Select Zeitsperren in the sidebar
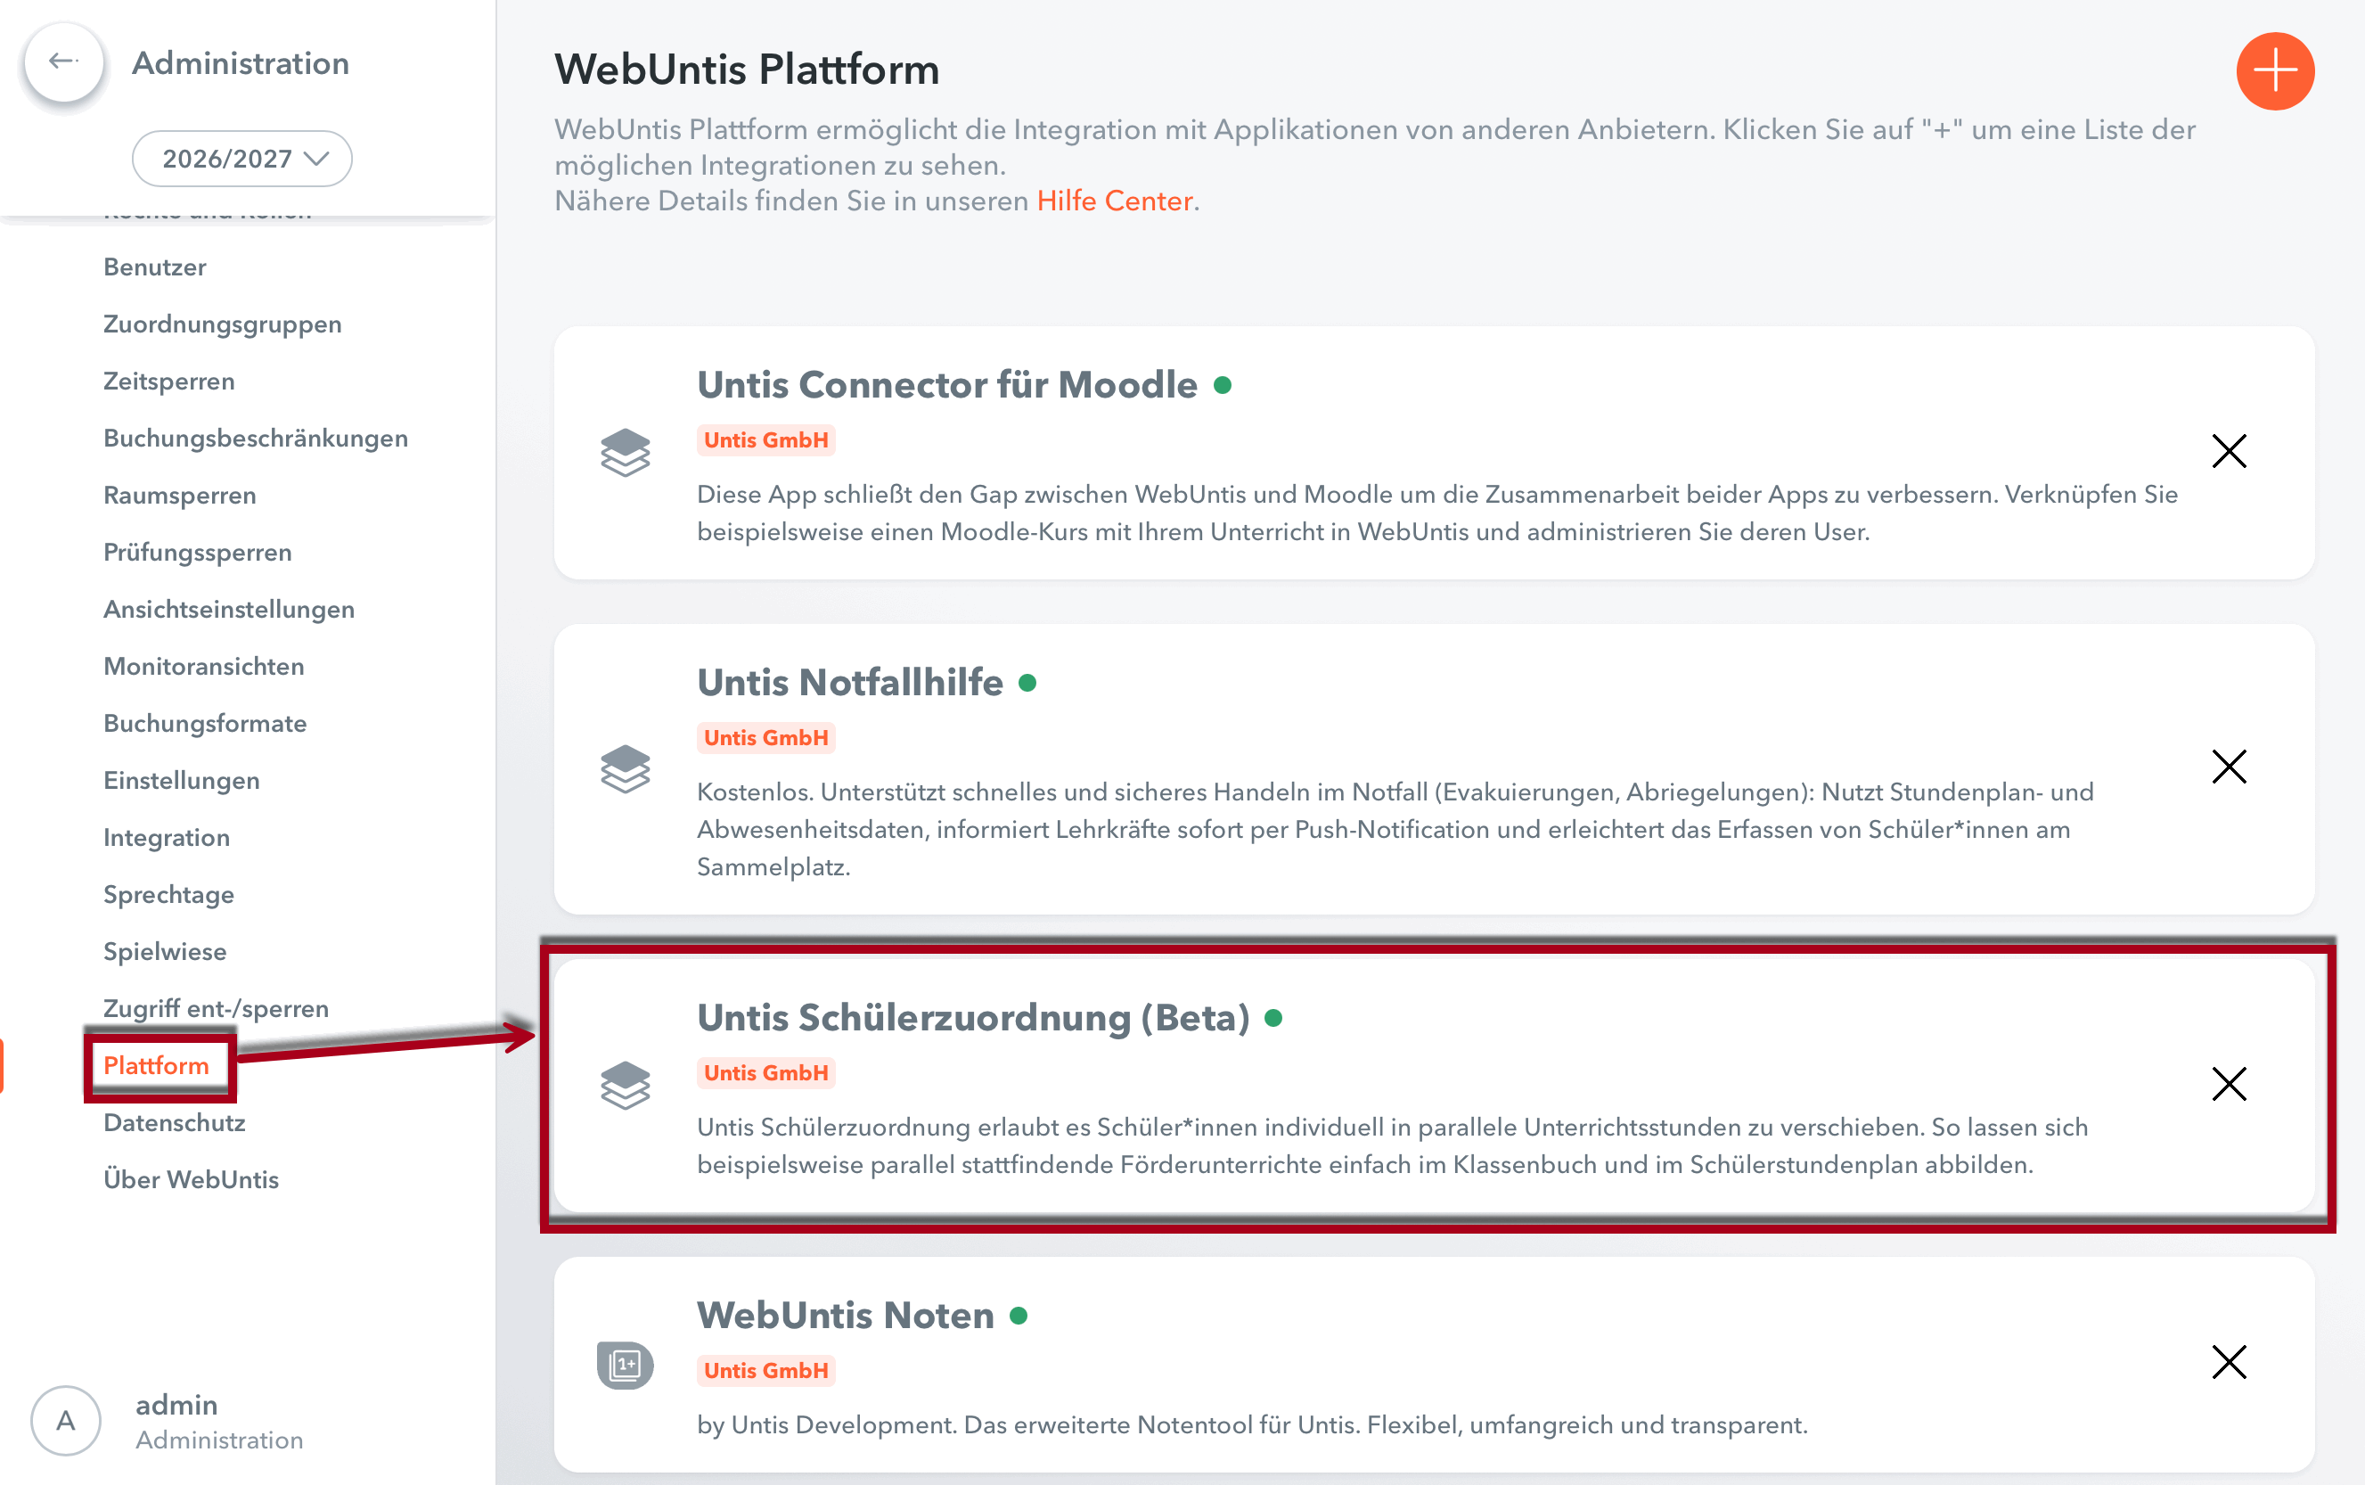2365x1485 pixels. 168,382
